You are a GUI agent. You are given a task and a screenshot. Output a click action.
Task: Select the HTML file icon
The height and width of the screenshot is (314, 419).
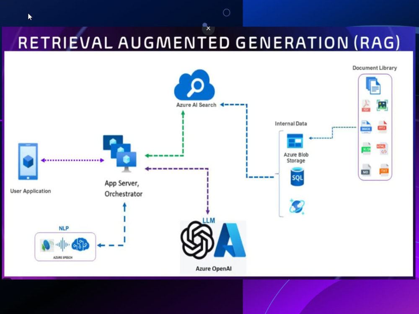tap(383, 149)
